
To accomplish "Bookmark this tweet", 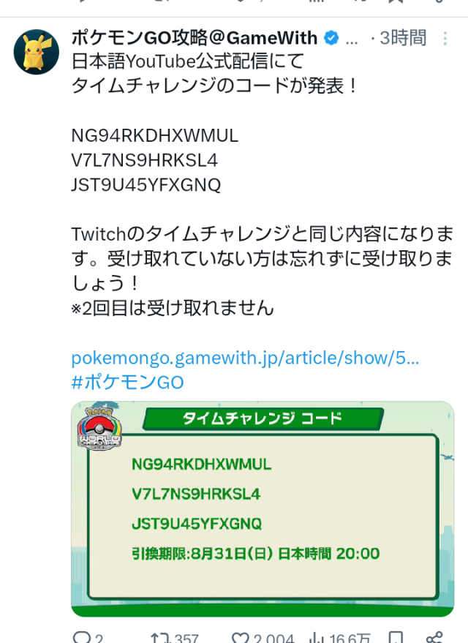I will 396,637.
